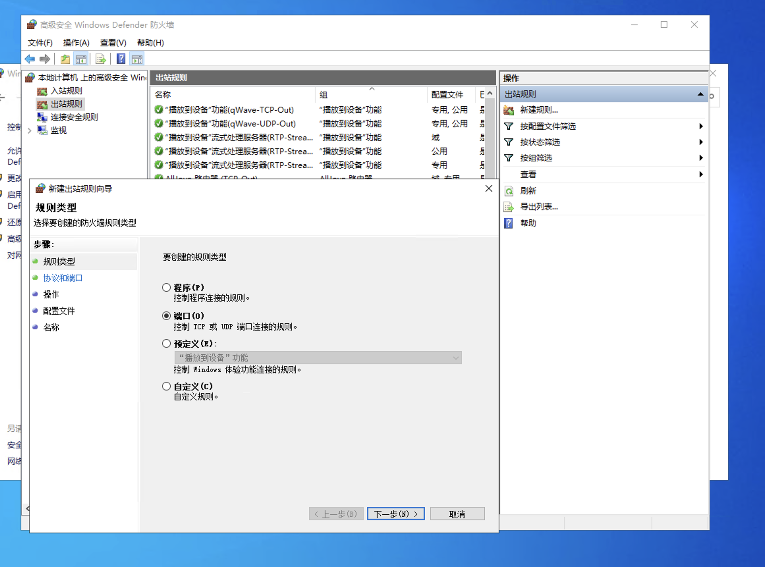765x567 pixels.
Task: Select the root 本地计算机 上的高级安全 node
Action: click(x=92, y=78)
